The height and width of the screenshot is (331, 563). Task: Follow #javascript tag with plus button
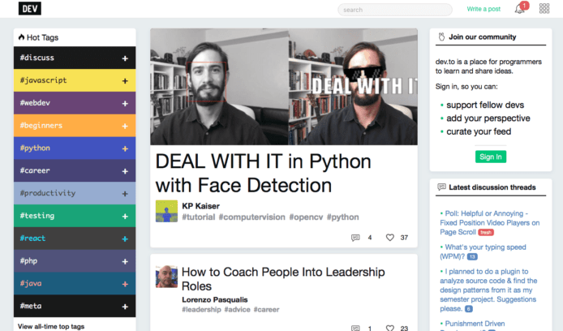[125, 81]
